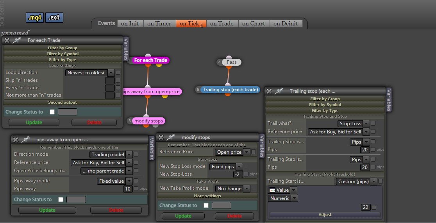Select the Pass block
Image resolution: width=436 pixels, height=223 pixels.
(x=231, y=62)
